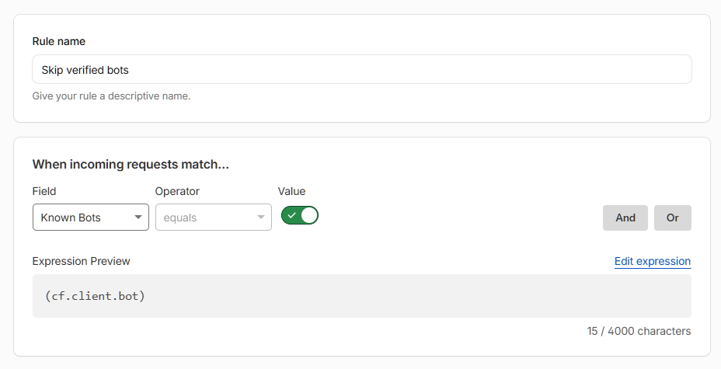Click the Operator column label

pos(177,191)
